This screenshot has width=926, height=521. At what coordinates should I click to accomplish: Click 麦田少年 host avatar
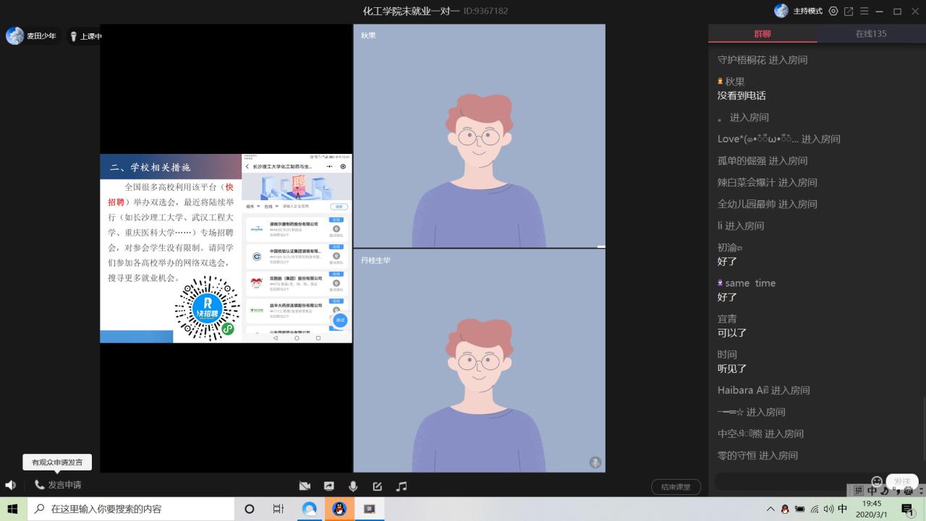(15, 36)
